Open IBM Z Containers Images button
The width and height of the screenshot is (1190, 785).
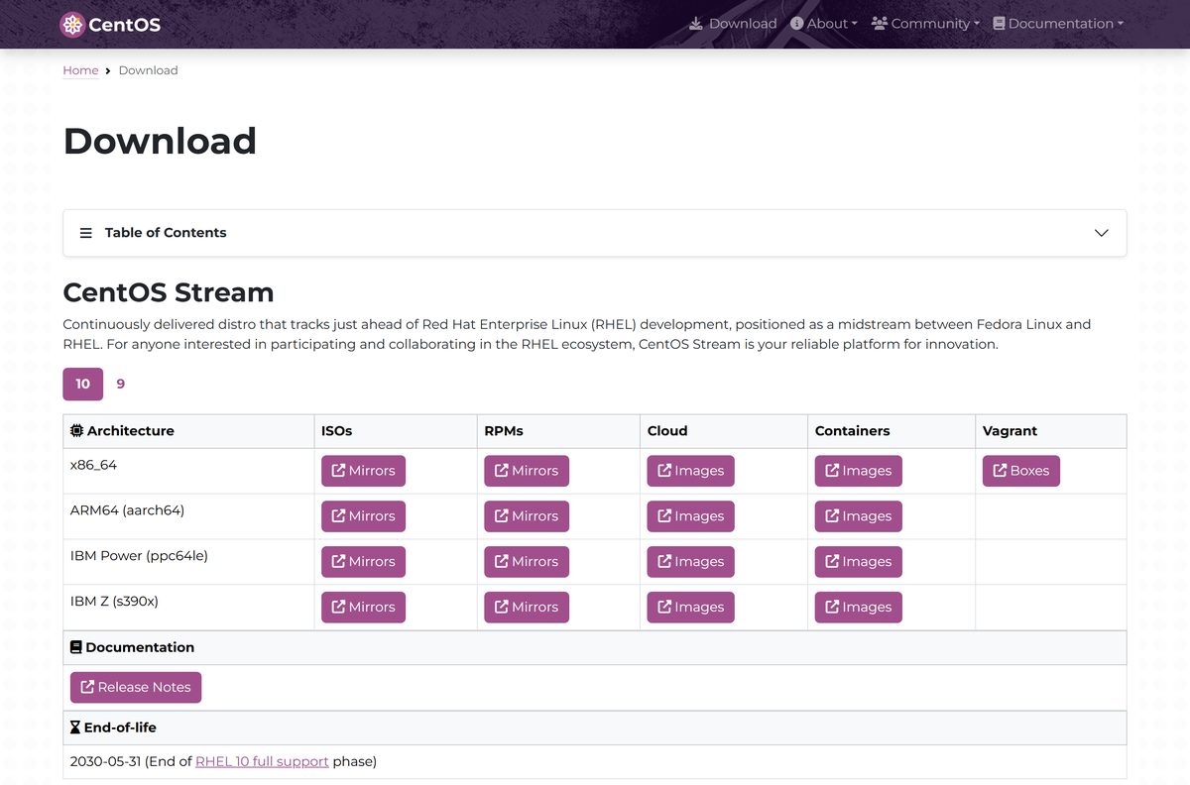(859, 608)
